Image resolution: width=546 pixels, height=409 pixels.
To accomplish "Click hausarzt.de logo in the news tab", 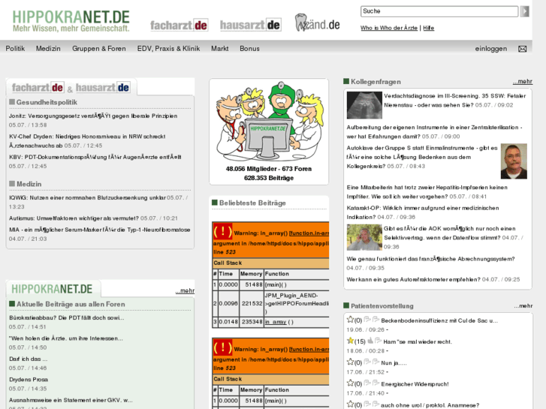I will coord(102,87).
